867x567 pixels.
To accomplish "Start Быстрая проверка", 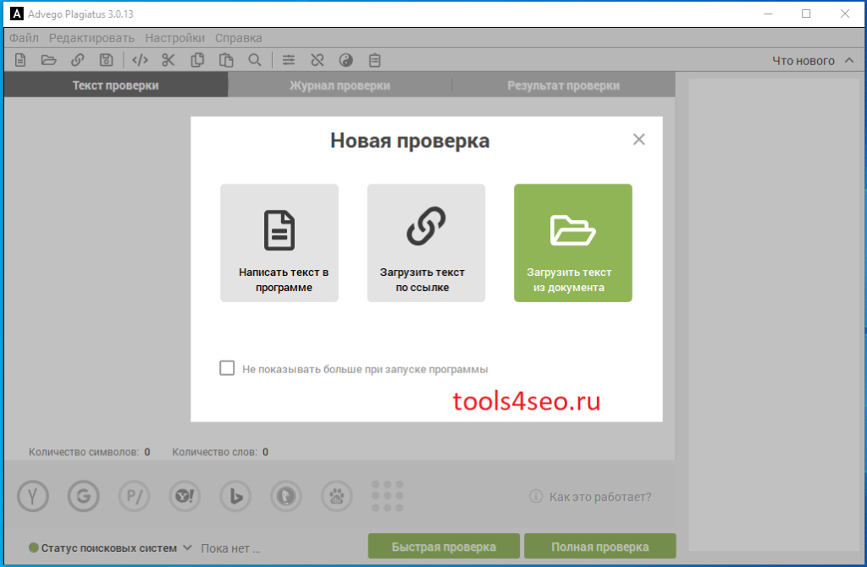I will pyautogui.click(x=444, y=546).
